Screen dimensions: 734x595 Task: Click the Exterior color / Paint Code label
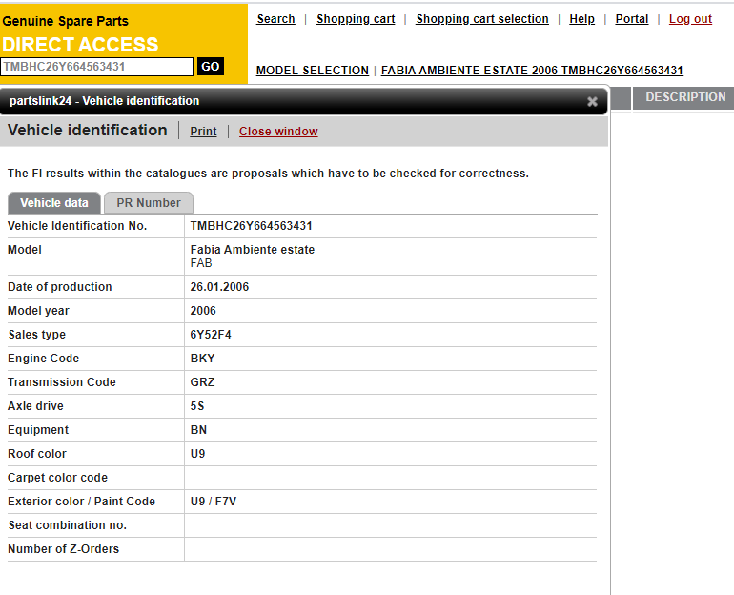click(81, 502)
